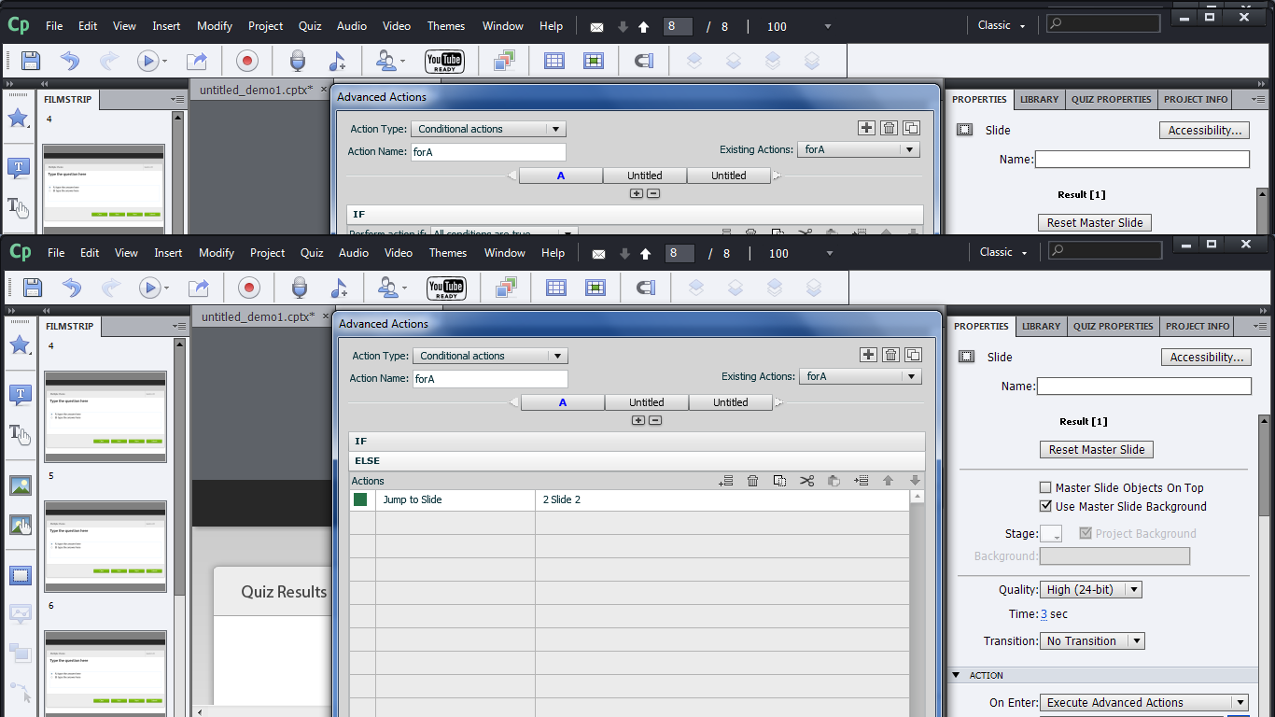Click Reset Master Slide in upper window
The image size is (1275, 717).
point(1095,222)
